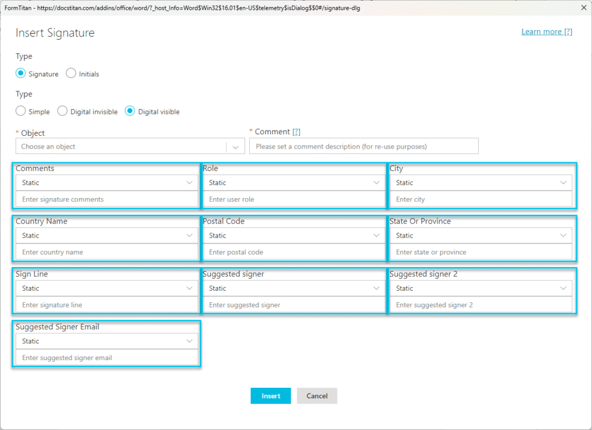Image resolution: width=592 pixels, height=430 pixels.
Task: Choose the Initials radio option
Action: click(71, 73)
